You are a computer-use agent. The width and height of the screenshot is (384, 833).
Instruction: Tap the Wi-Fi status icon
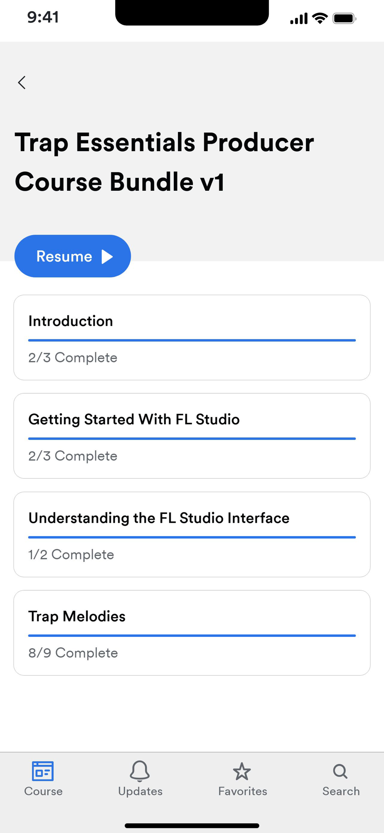click(x=320, y=18)
